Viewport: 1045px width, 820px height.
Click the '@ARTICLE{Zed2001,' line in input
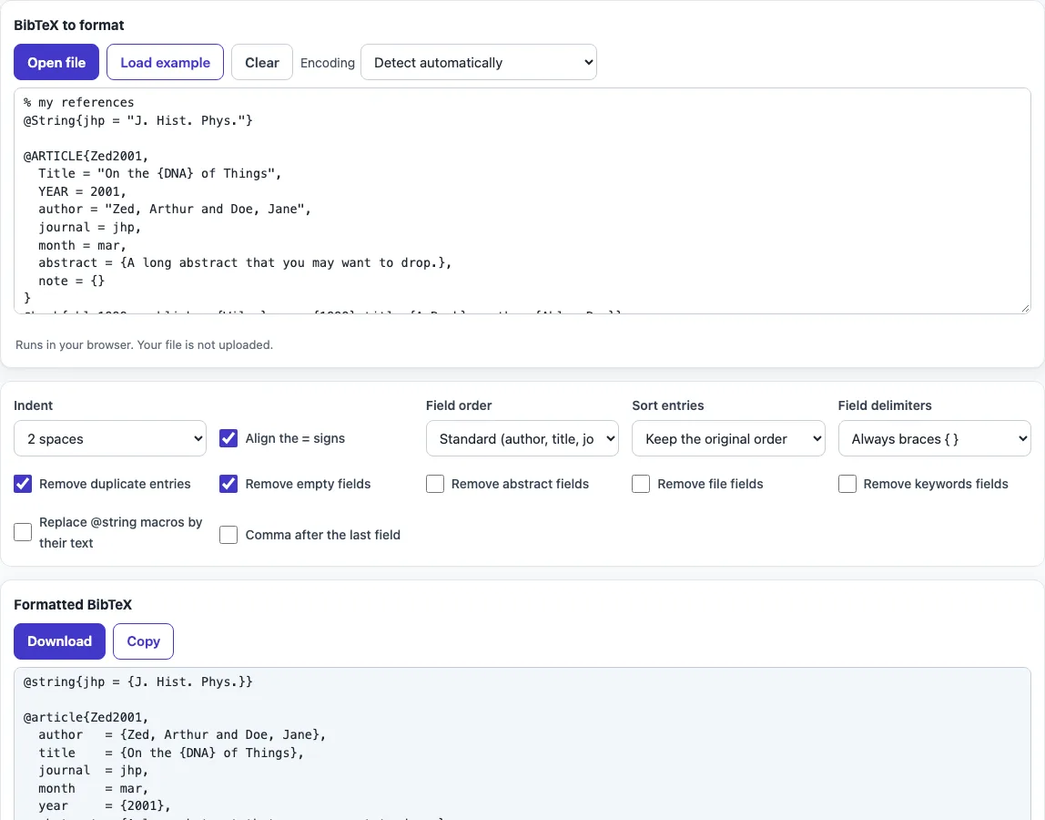click(86, 156)
